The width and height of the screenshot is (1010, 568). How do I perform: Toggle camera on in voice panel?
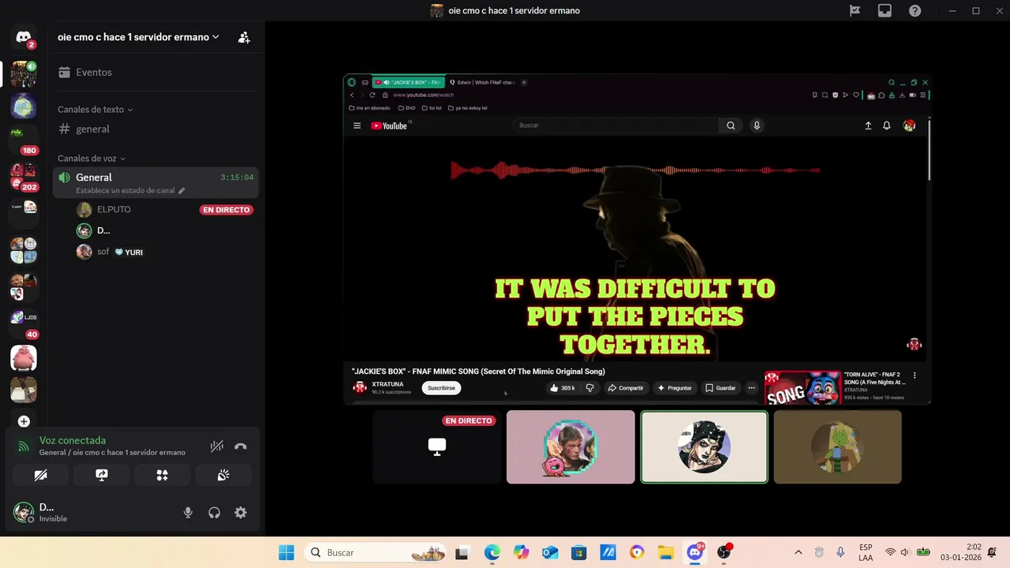click(x=40, y=475)
